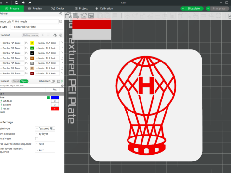Click the blue filament 1 cell for White object

click(55, 98)
